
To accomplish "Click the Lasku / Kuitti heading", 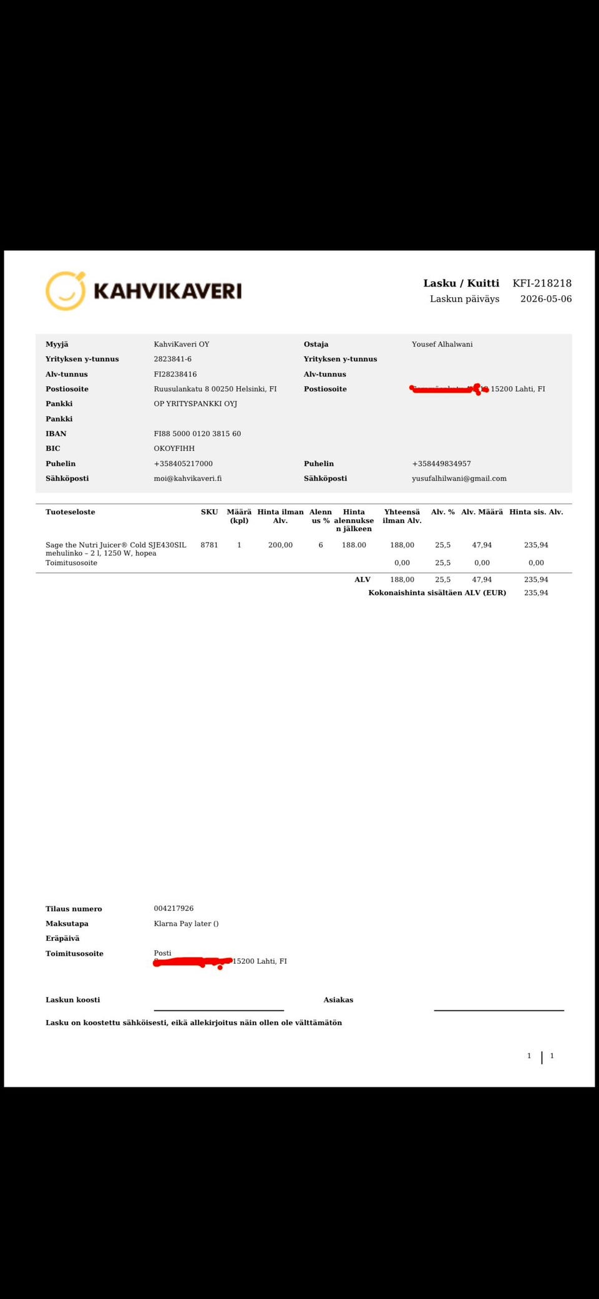I will tap(461, 283).
